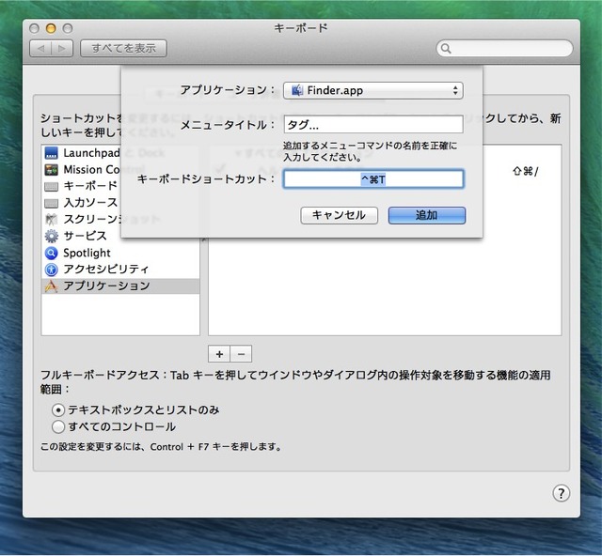Viewport: 602px width, 556px height.
Task: Open the アプリケーション Finder.app dropdown
Action: [373, 90]
